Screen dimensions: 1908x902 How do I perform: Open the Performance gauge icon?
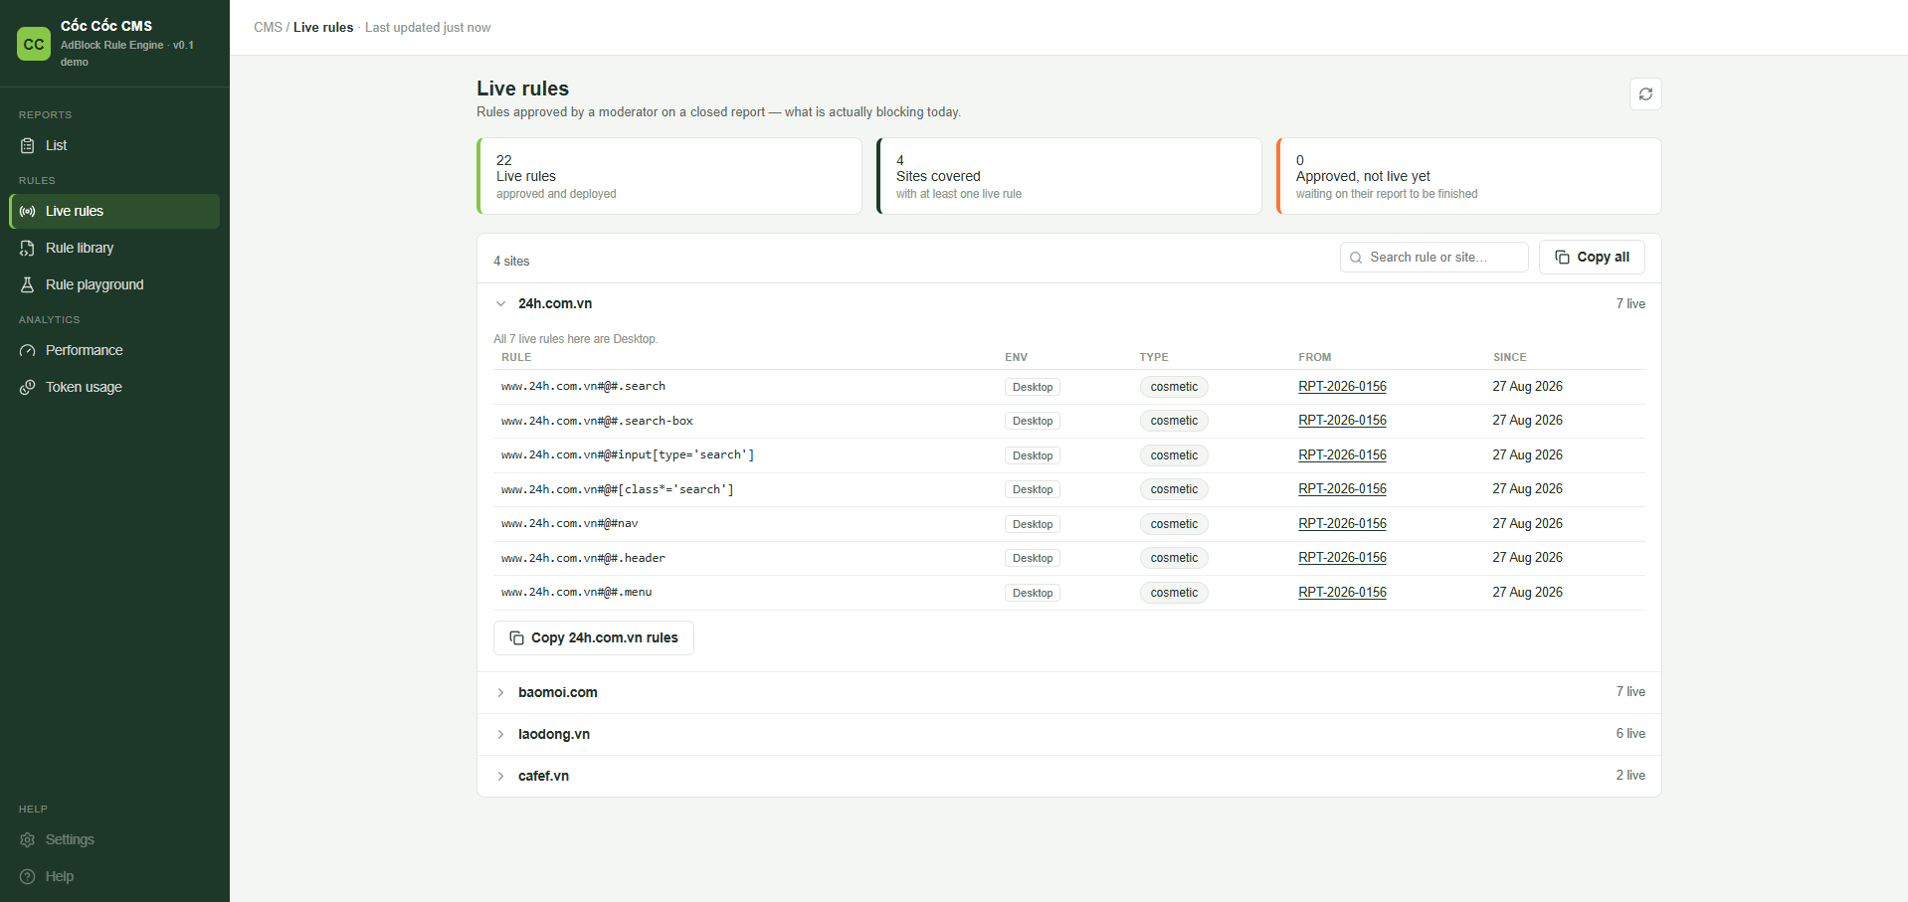point(28,350)
